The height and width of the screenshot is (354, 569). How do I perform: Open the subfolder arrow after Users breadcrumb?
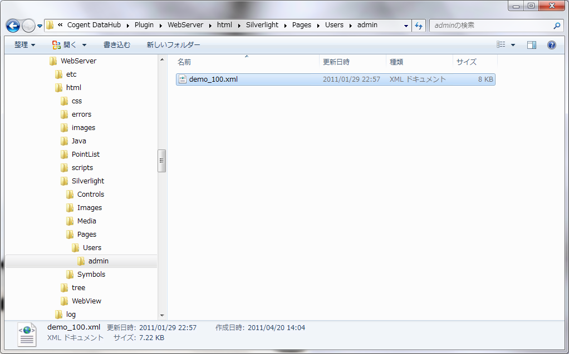[351, 26]
